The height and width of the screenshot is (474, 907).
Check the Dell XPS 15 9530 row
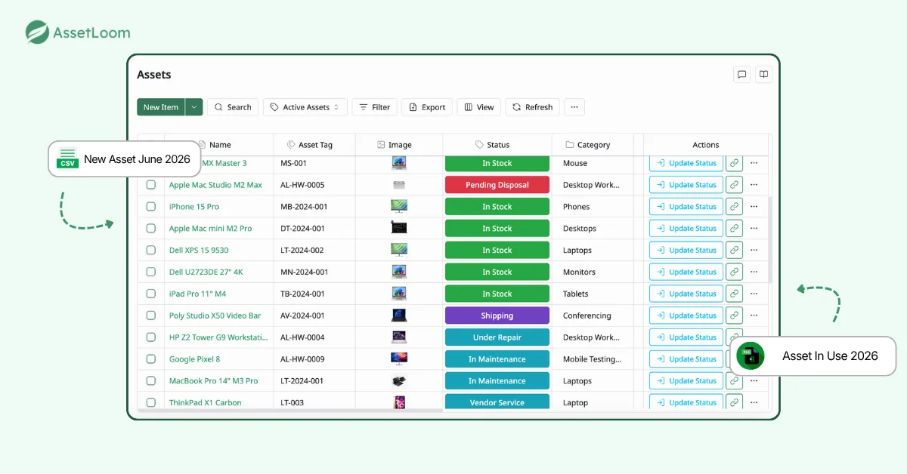tap(151, 251)
